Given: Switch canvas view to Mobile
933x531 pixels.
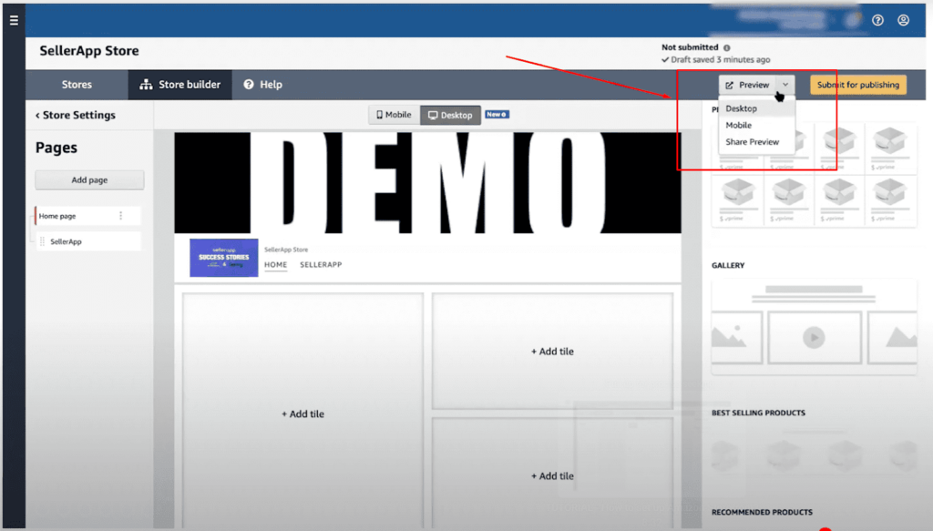Looking at the screenshot, I should point(394,115).
